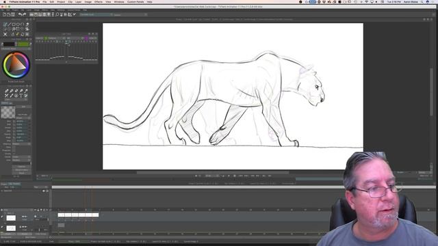
Task: Select the yellow highlighted tool in main panel
Action: [18, 34]
